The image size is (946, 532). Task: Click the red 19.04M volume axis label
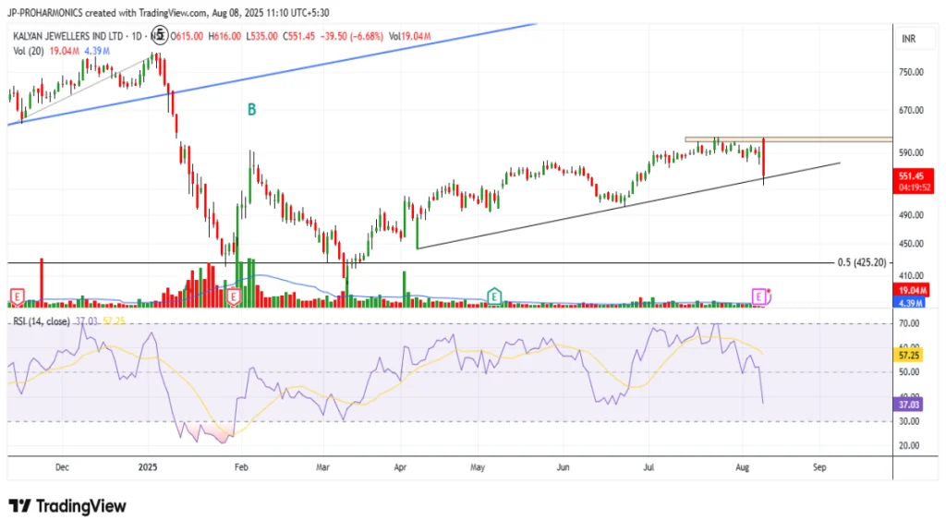pos(911,291)
